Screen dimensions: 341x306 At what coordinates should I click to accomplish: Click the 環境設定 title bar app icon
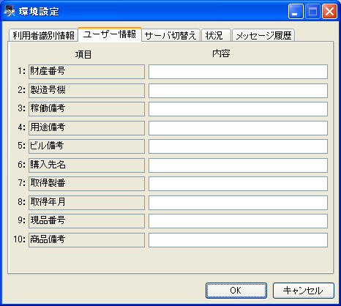click(x=10, y=12)
